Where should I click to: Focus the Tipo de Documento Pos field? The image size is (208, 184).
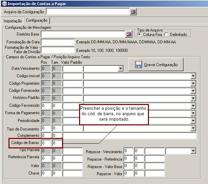pos(46,128)
